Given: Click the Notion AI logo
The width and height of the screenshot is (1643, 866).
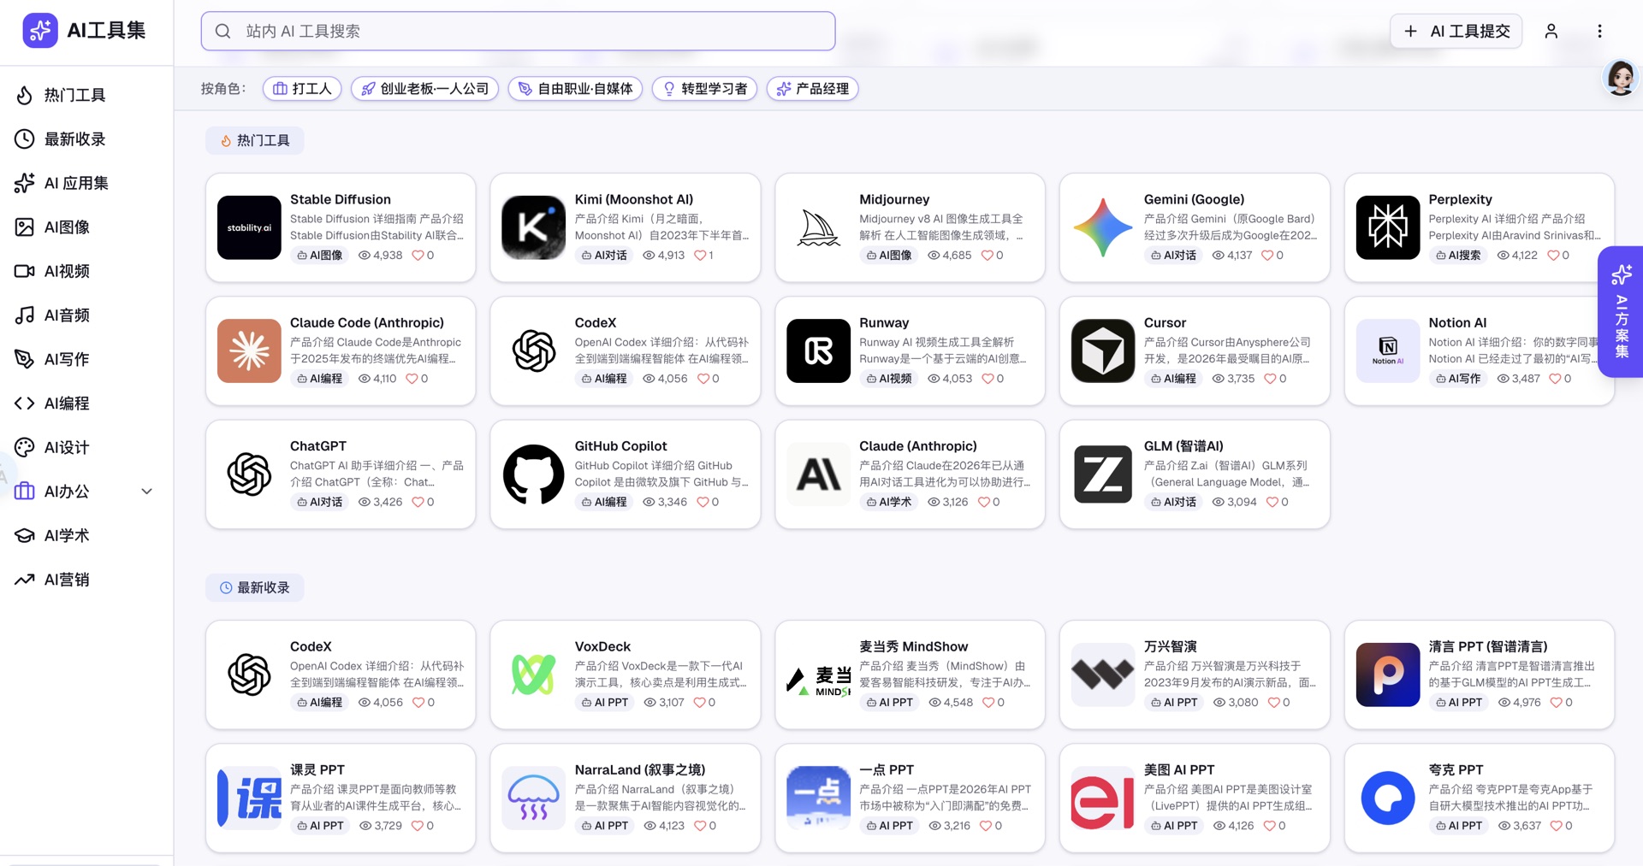Looking at the screenshot, I should click(1388, 351).
